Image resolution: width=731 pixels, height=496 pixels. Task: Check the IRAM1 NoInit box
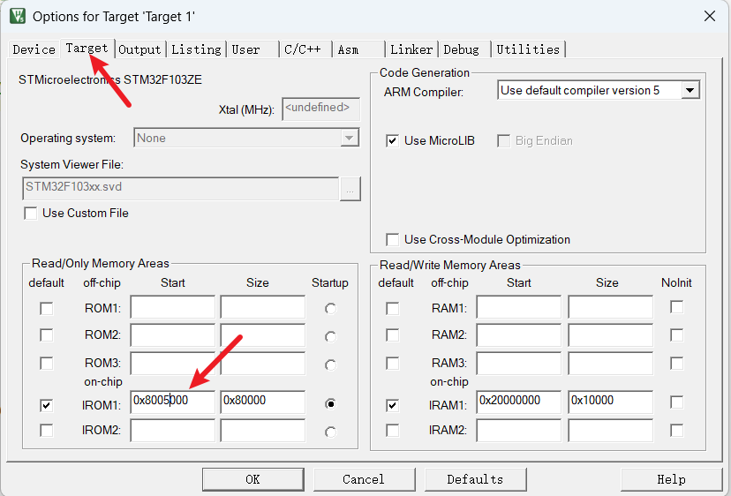[x=676, y=402]
